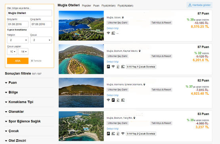Click the orange ARA search button
The width and height of the screenshot is (220, 144).
(x=18, y=61)
